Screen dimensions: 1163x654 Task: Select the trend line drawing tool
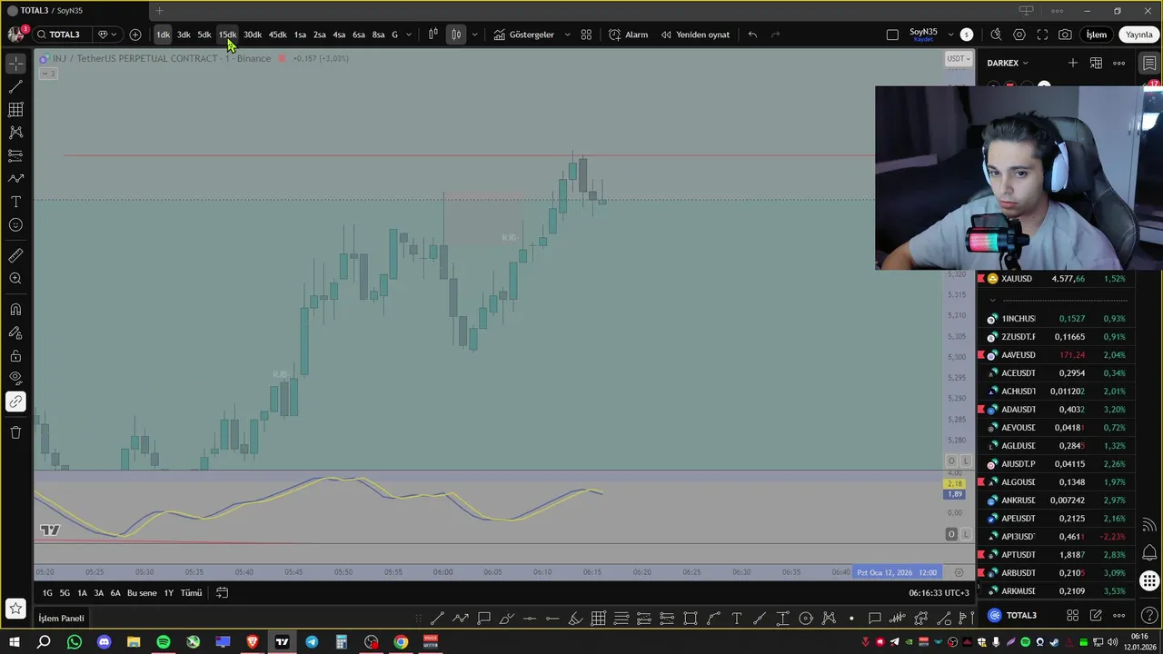click(15, 86)
